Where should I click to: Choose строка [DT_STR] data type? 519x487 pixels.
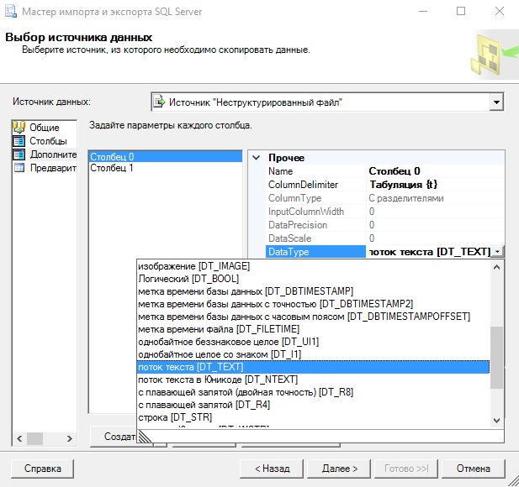313,417
